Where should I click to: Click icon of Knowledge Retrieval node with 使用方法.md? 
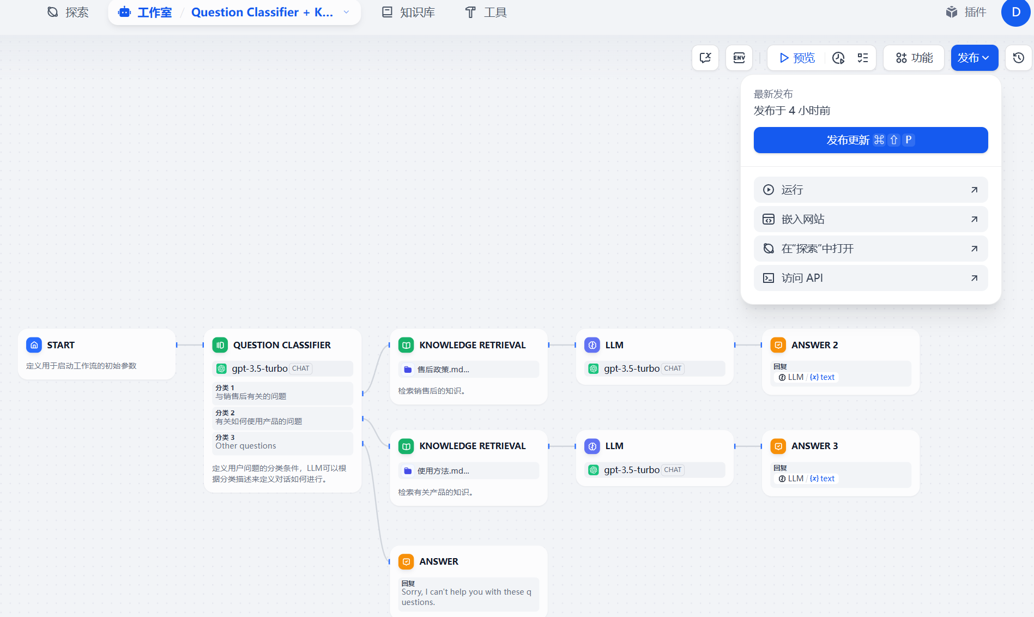406,446
